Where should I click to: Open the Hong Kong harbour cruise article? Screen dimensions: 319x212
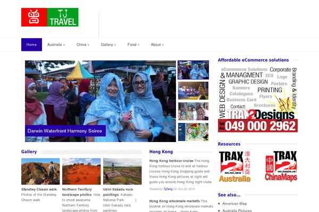(171, 161)
